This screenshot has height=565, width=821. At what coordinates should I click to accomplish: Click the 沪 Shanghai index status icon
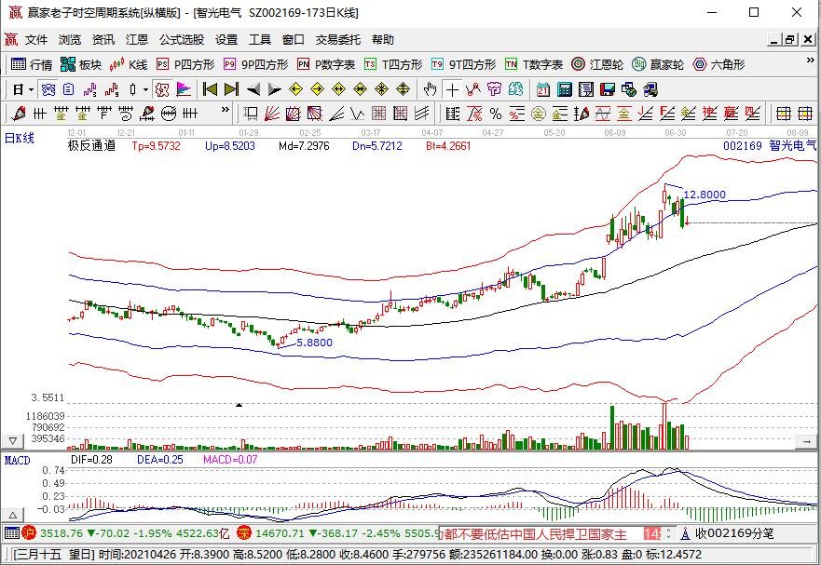[29, 533]
